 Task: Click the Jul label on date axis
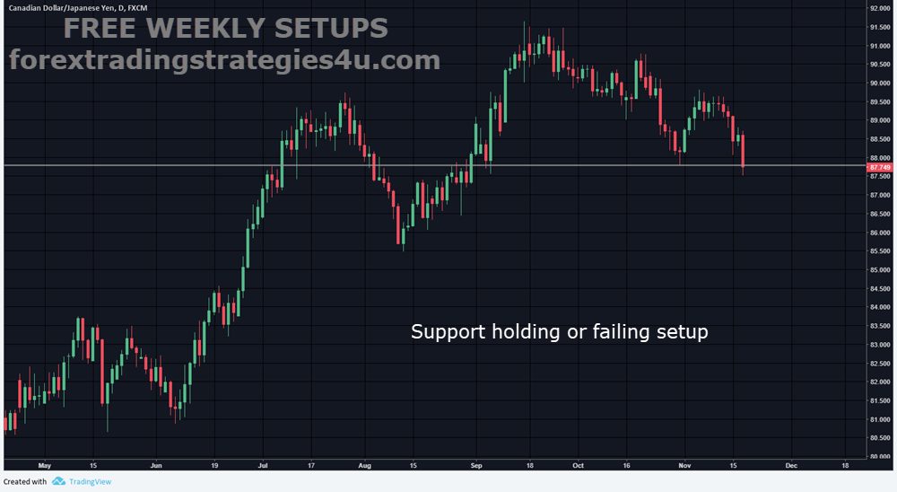click(263, 466)
